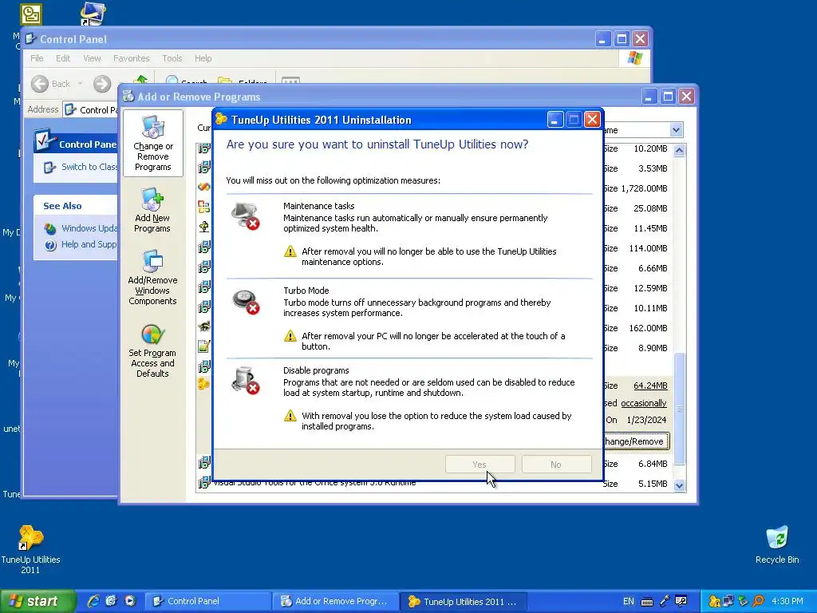This screenshot has height=613, width=817.
Task: Click the Turbo Mode icon in the dialog
Action: (x=246, y=302)
